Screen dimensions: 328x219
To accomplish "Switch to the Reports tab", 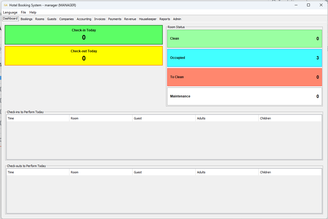I will click(x=165, y=19).
